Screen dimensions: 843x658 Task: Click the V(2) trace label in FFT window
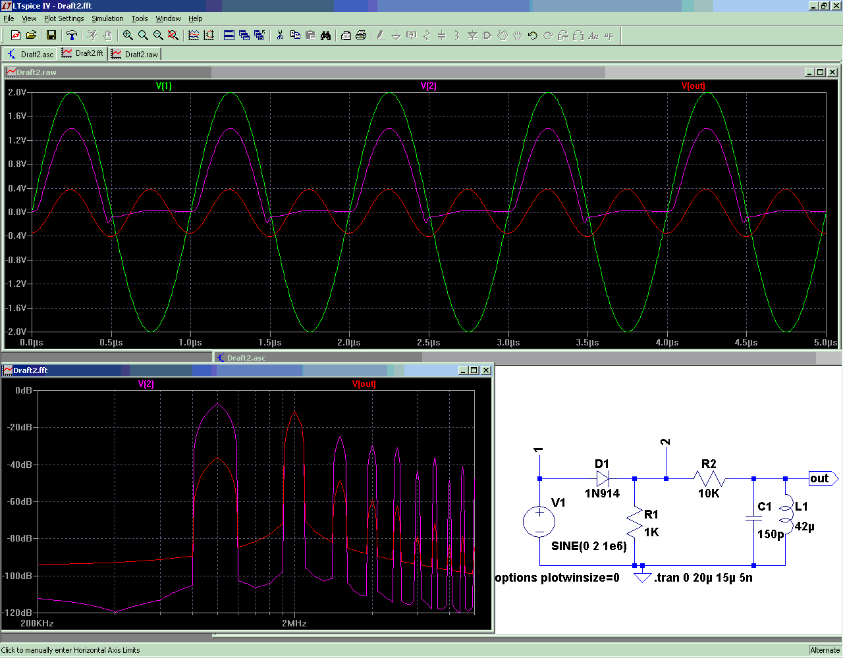[146, 384]
